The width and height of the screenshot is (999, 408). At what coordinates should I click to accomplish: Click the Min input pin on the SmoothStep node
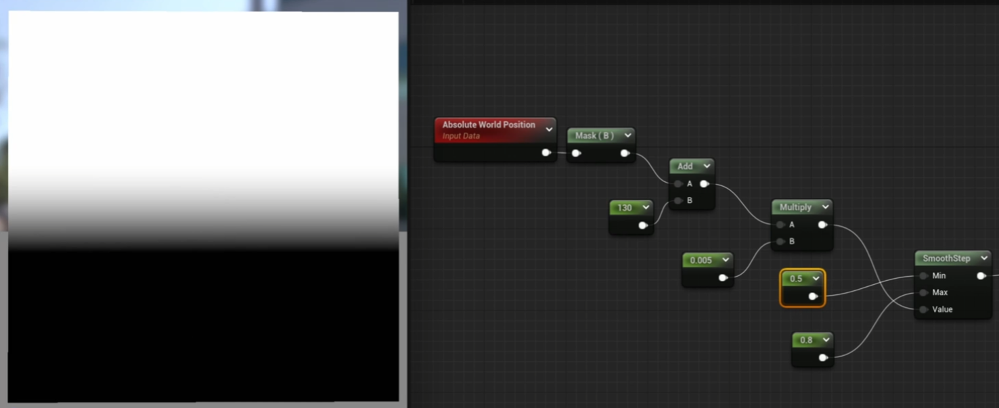[925, 275]
